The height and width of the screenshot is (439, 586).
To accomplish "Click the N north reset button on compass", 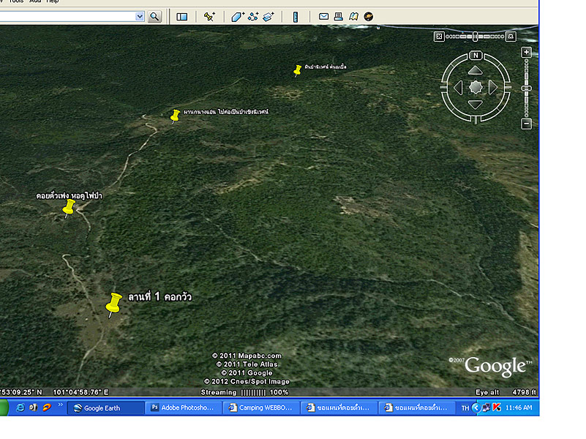I will click(476, 56).
